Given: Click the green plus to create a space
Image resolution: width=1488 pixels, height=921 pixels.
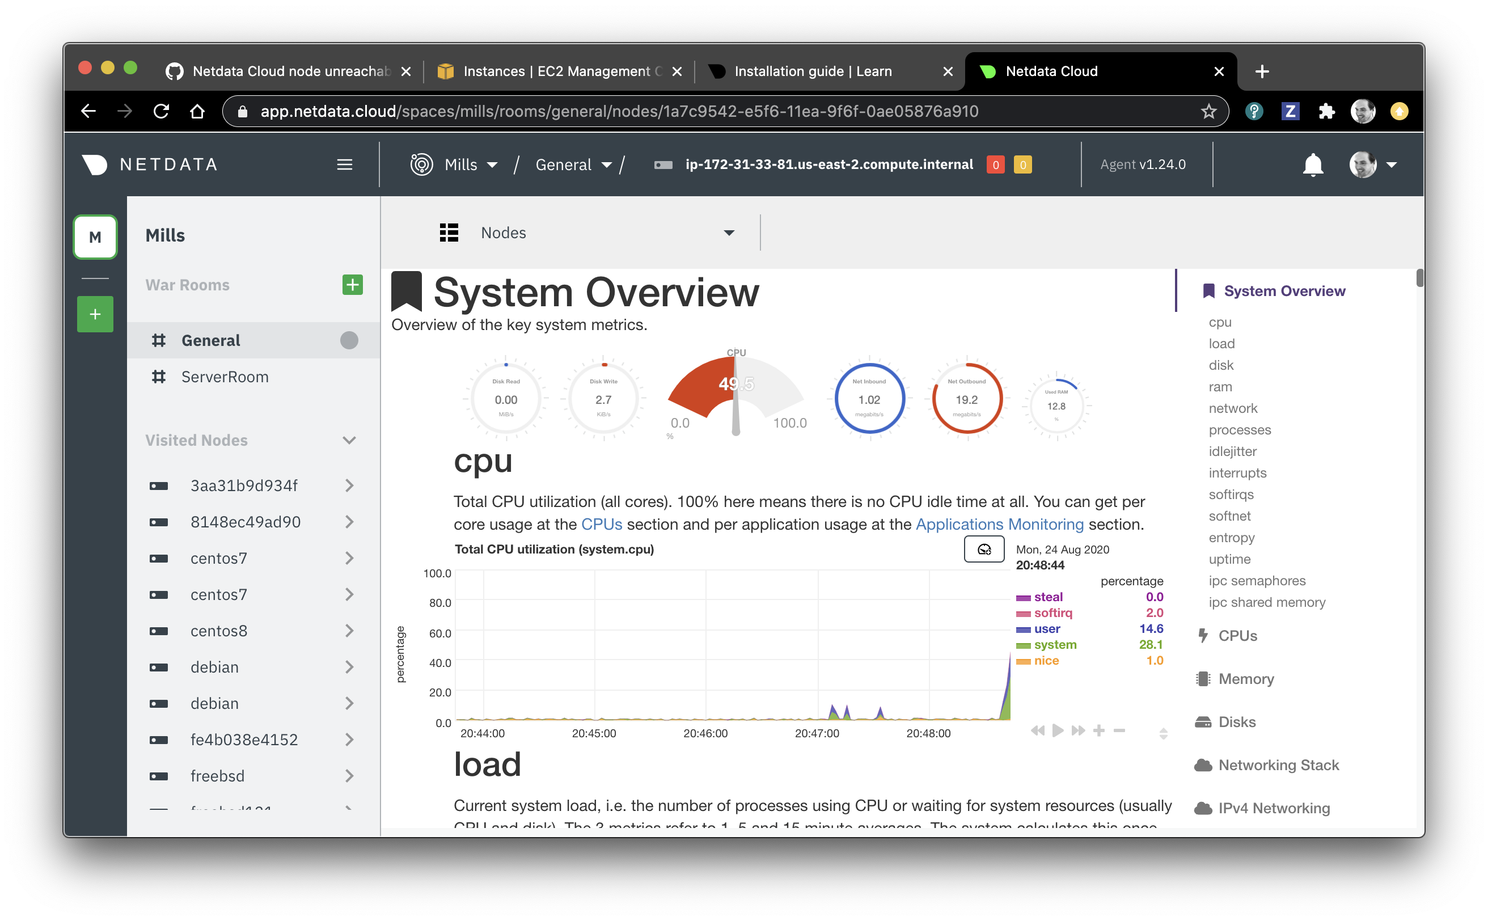Looking at the screenshot, I should 94,314.
